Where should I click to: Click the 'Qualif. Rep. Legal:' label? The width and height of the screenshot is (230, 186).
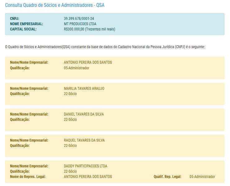pyautogui.click(x=168, y=177)
